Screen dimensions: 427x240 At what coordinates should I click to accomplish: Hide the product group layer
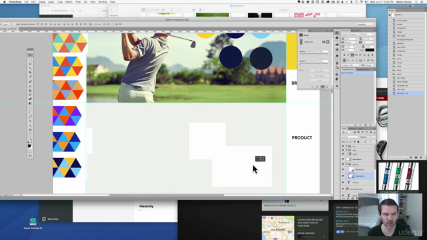click(x=343, y=165)
